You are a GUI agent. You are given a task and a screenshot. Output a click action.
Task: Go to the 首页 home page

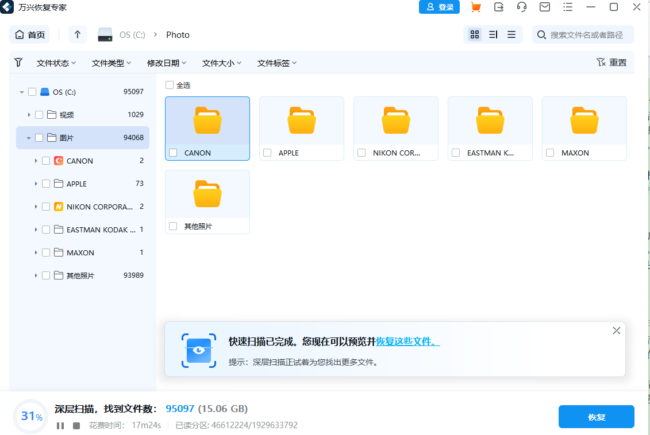[x=30, y=34]
